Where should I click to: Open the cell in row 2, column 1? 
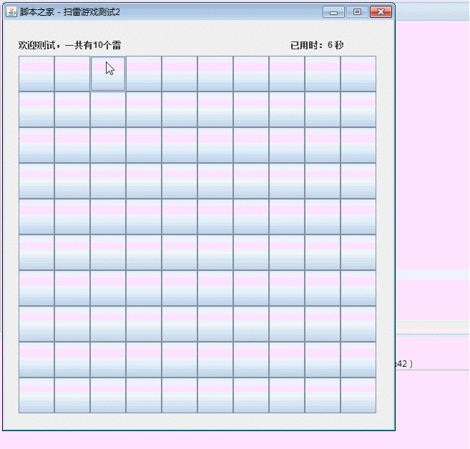(x=36, y=109)
